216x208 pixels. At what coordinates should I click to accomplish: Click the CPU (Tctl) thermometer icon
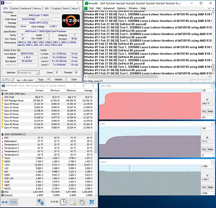click(x=2, y=97)
